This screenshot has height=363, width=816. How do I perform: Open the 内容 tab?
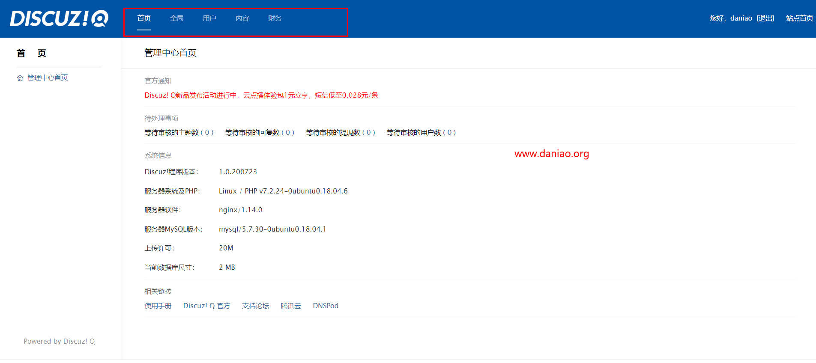pos(242,18)
